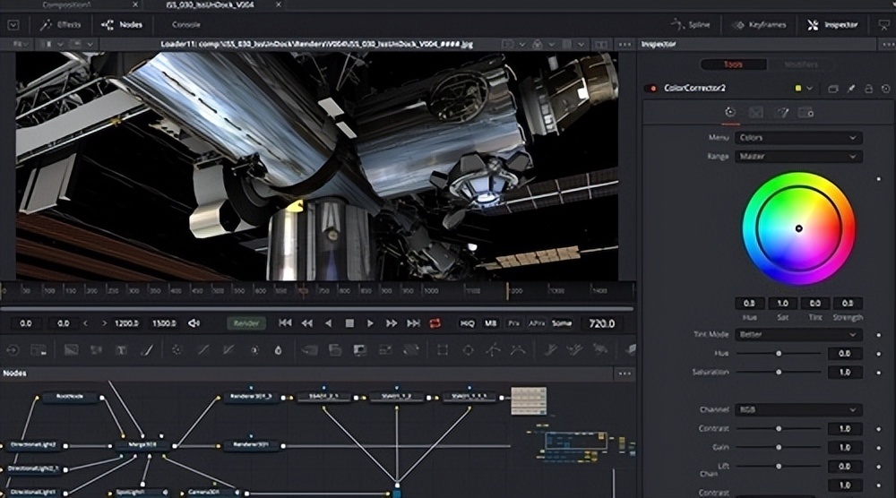Click the pin icon in the Inspector header
This screenshot has width=896, height=498.
point(850,89)
